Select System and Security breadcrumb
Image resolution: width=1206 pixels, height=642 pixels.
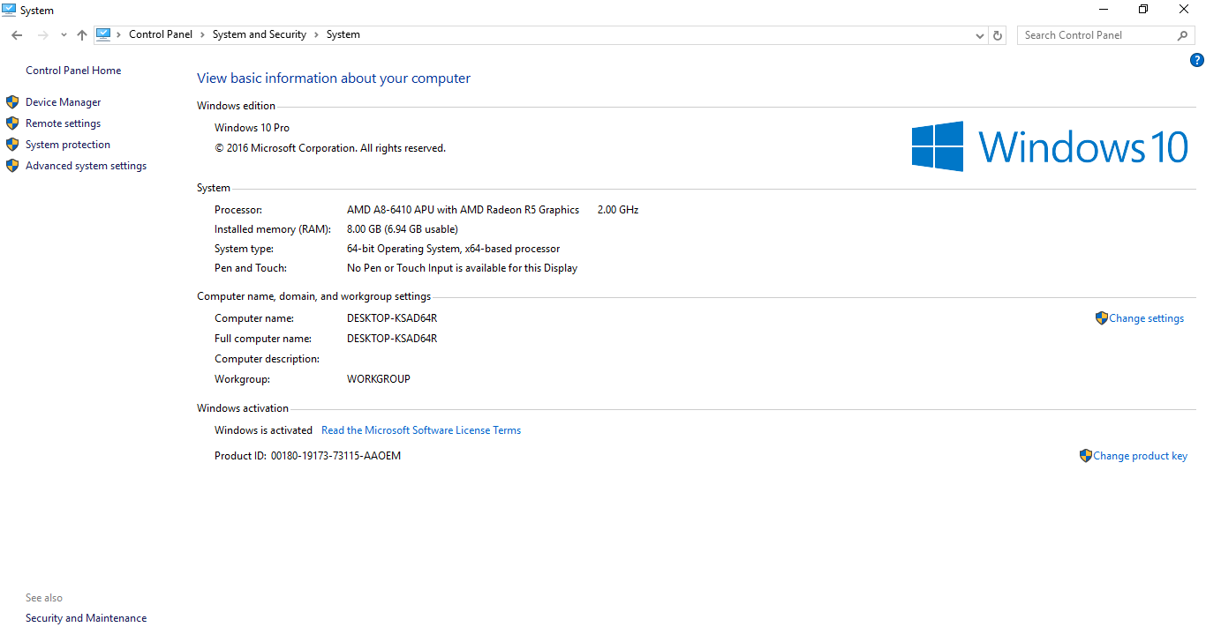click(x=259, y=34)
